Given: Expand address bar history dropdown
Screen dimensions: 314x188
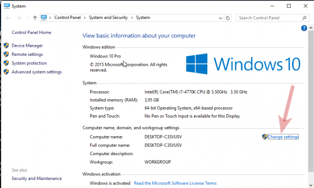Looking at the screenshot, I should click(x=220, y=18).
